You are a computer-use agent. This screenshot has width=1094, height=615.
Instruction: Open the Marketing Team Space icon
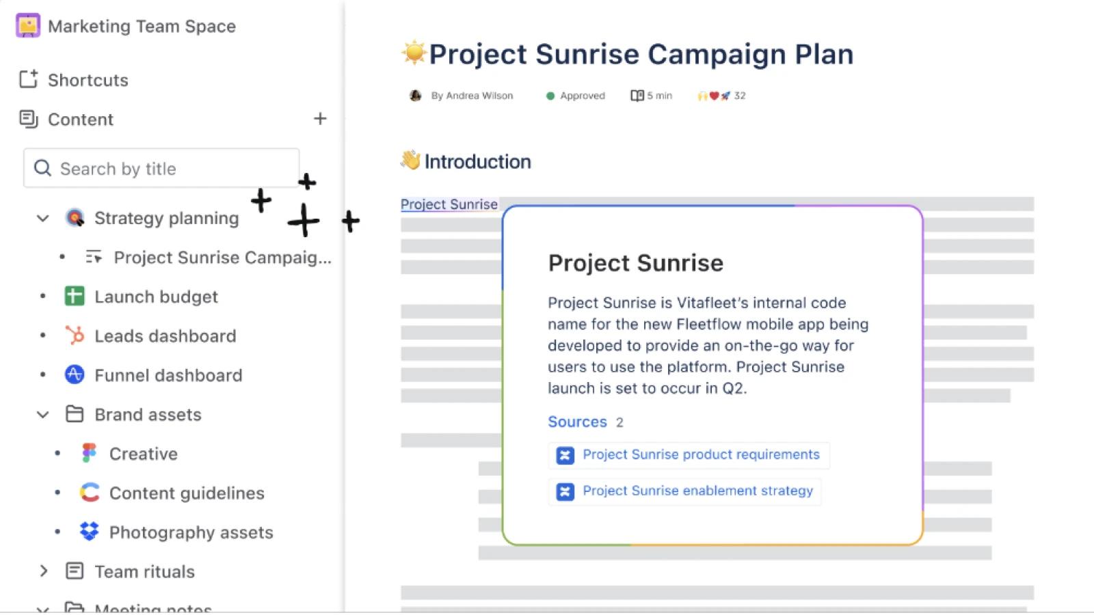pyautogui.click(x=27, y=26)
